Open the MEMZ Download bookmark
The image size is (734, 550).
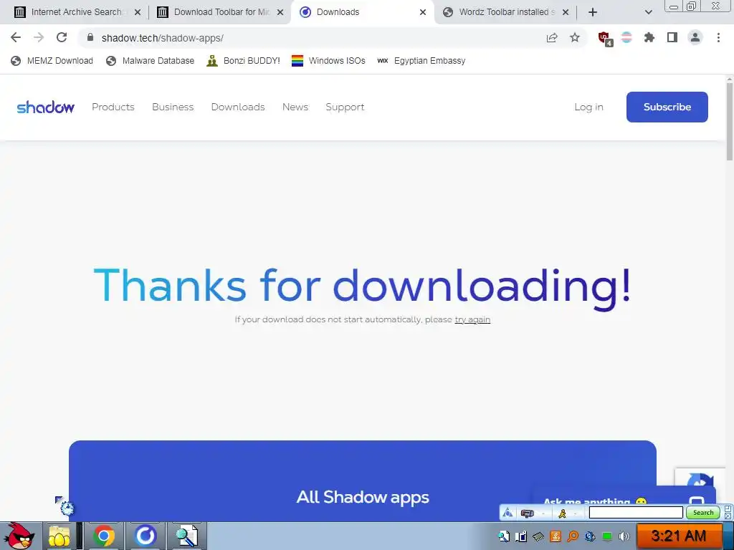pos(52,61)
